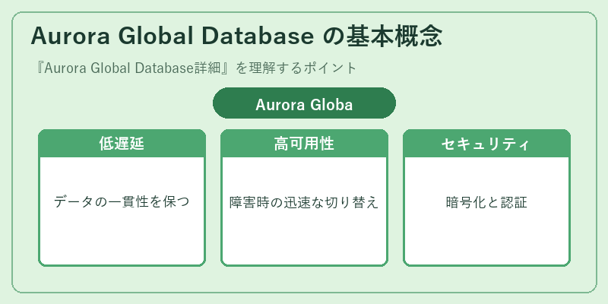Viewport: 608px width, 304px height.
Task: Select the 'セキュリティ' card header
Action: pyautogui.click(x=486, y=144)
